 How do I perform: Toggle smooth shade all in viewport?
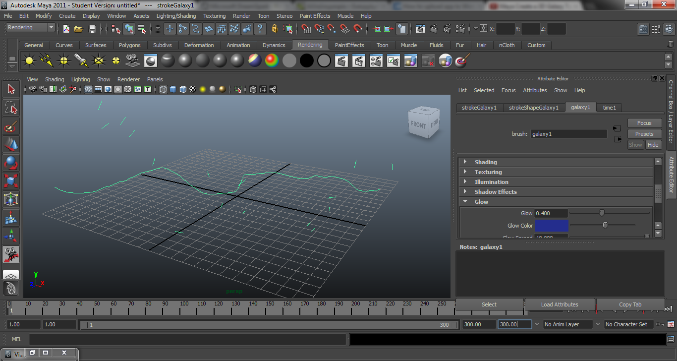click(173, 90)
